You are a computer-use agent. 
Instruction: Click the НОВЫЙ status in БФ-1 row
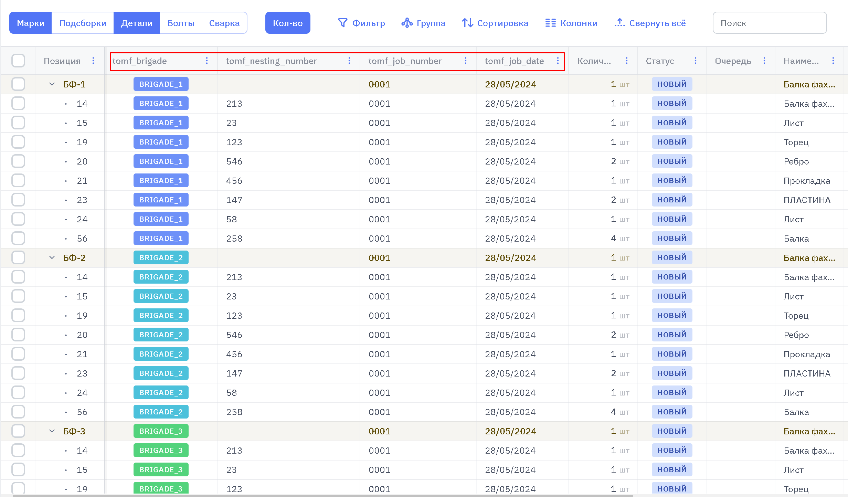(672, 84)
